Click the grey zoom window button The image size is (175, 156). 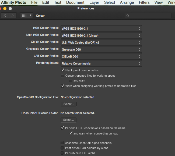(x=10, y=9)
